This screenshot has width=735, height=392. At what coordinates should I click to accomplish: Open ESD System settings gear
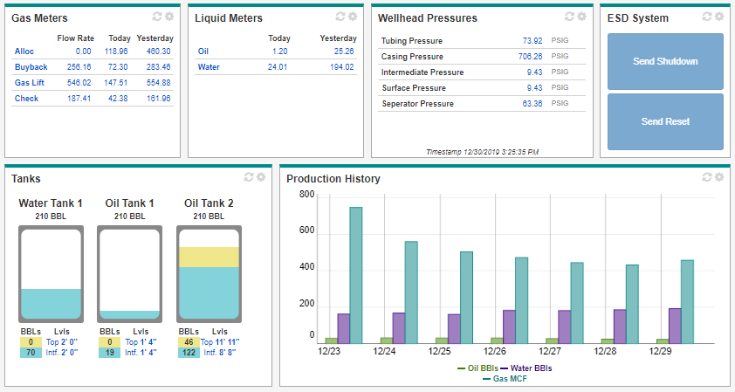click(719, 17)
